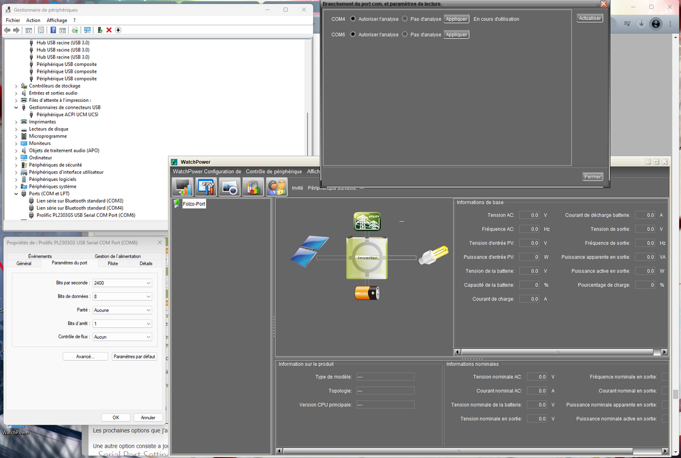
Task: Click the Tension AC value field
Action: [x=529, y=215]
